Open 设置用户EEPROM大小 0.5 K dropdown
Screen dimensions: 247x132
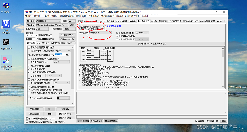point(62,62)
